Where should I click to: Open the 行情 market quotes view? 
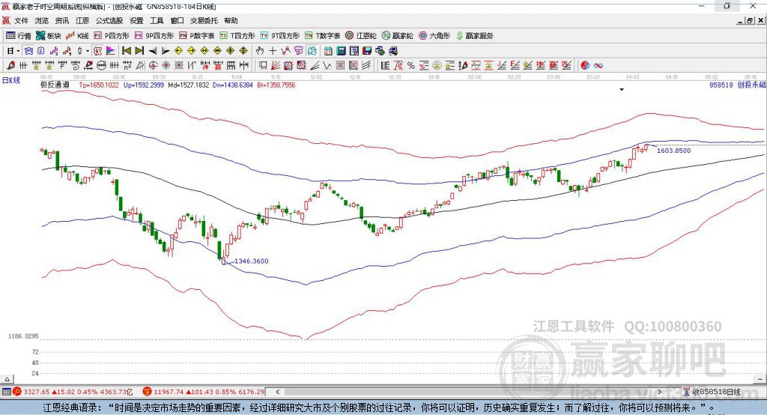click(x=19, y=36)
